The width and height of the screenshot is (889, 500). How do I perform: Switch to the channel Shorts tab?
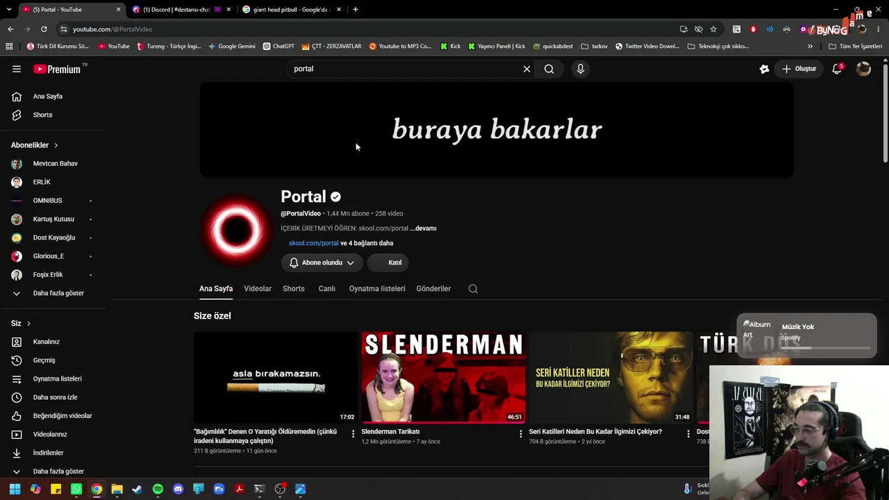click(294, 289)
